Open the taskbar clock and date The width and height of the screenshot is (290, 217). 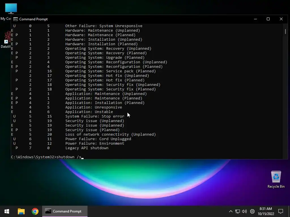coord(266,211)
